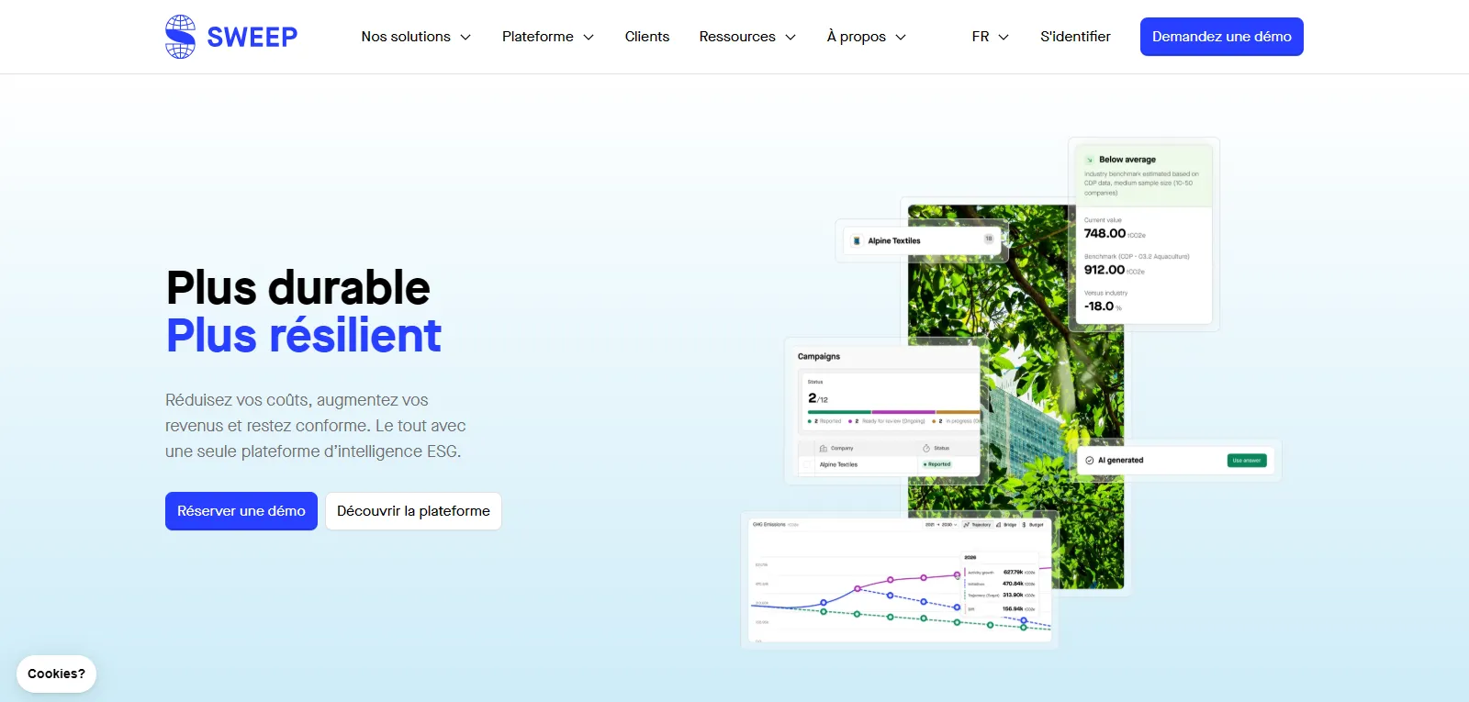Click the Demandez une démo button
This screenshot has width=1469, height=702.
[x=1222, y=37]
